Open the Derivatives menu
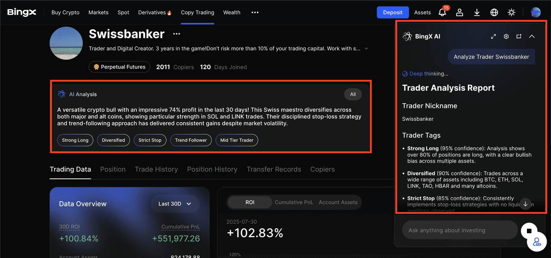Viewport: 551px width, 258px height. tap(155, 12)
